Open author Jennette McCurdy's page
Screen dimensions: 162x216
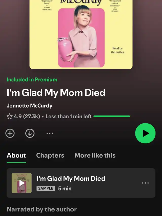click(29, 106)
